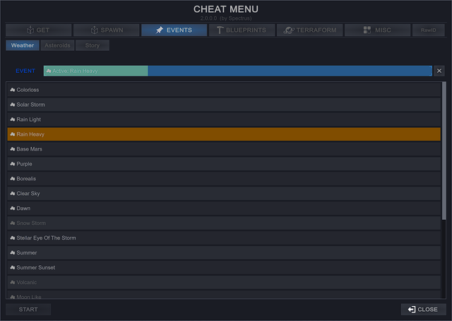452x321 pixels.
Task: Choose Stellar Eye Of The Storm
Action: tap(224, 238)
